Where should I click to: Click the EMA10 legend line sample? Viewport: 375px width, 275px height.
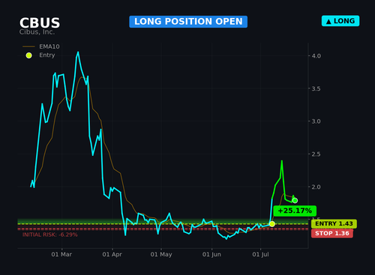pyautogui.click(x=28, y=46)
